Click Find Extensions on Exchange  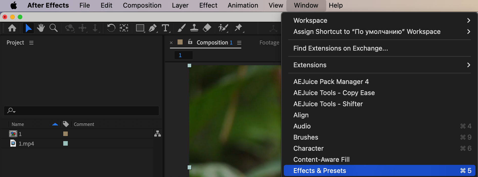340,48
